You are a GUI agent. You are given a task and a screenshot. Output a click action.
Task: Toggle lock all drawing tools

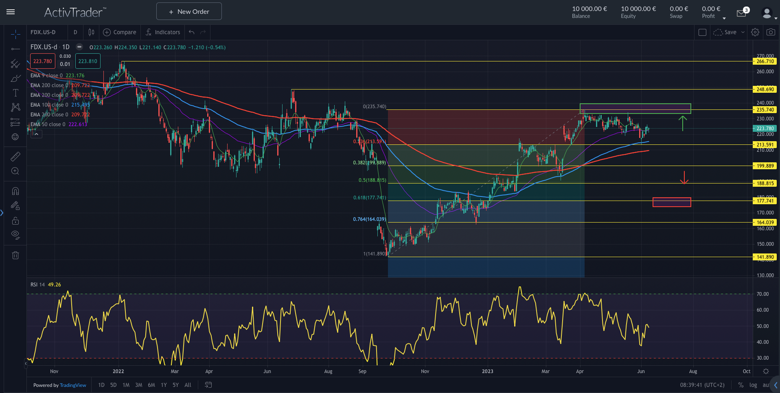point(15,221)
